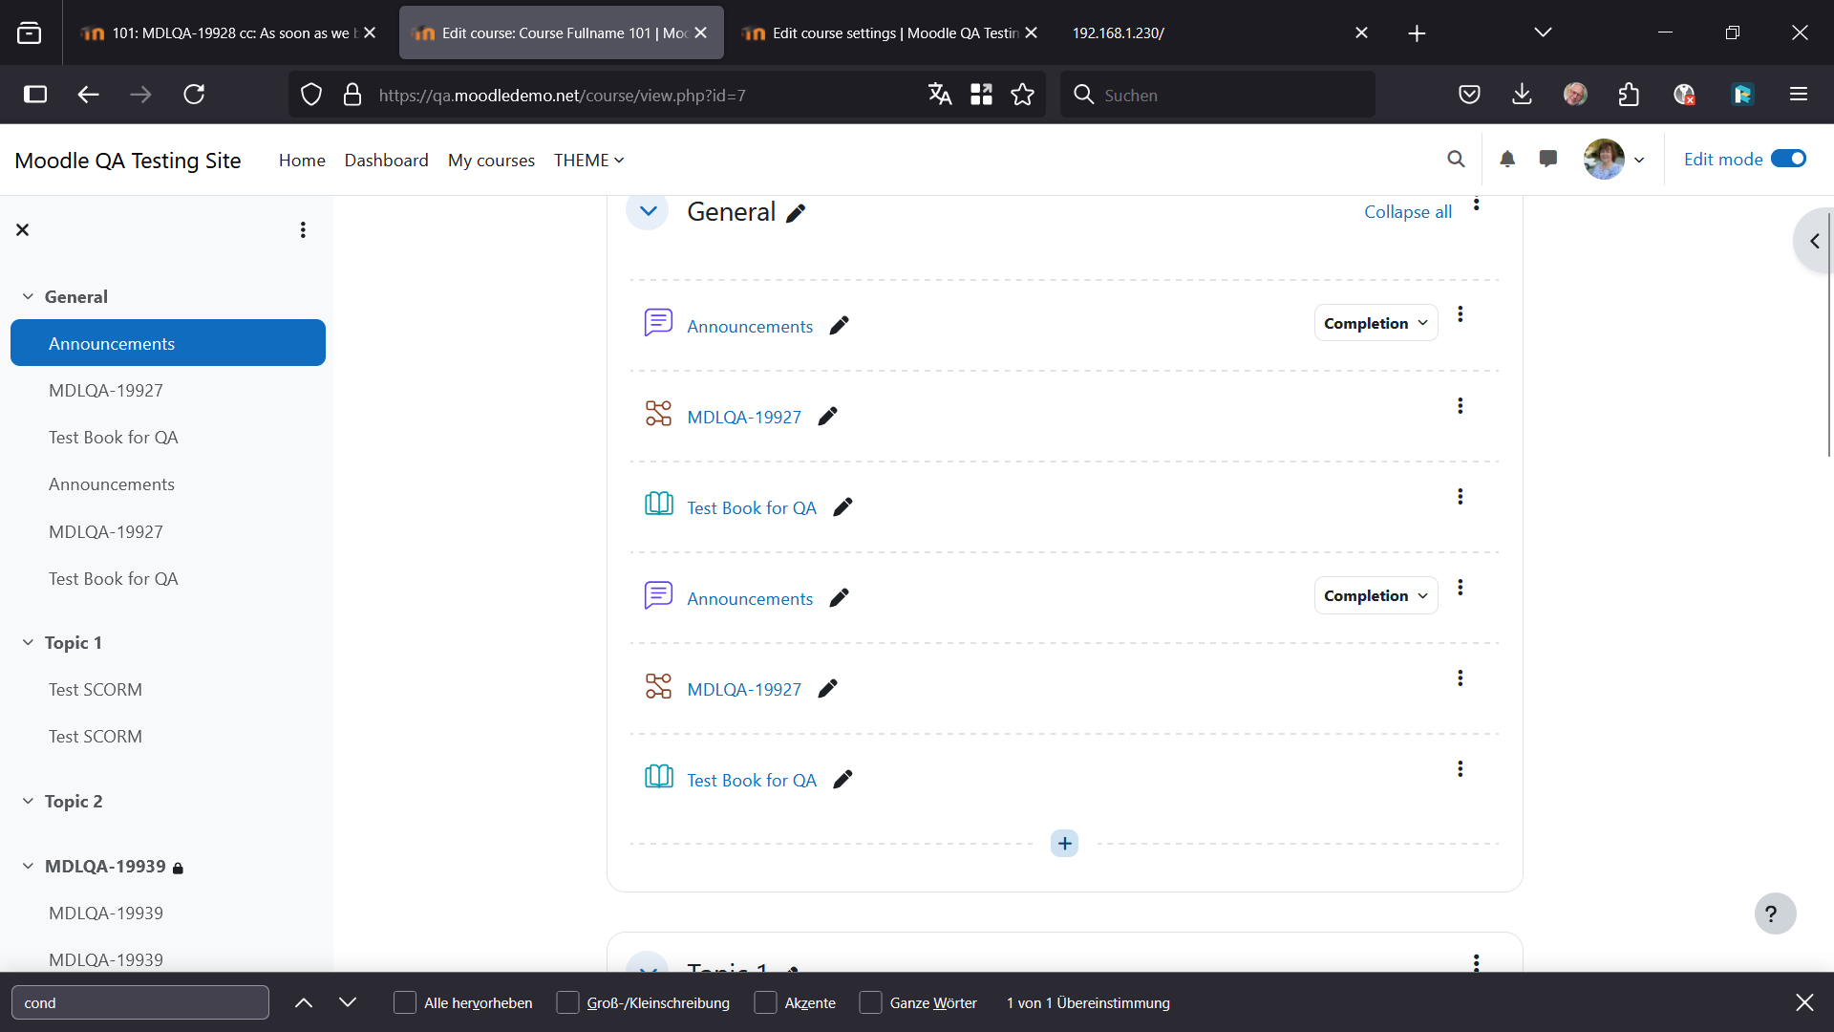Click pencil beside second Announcements activity
Viewport: 1834px width, 1032px height.
[x=839, y=598]
